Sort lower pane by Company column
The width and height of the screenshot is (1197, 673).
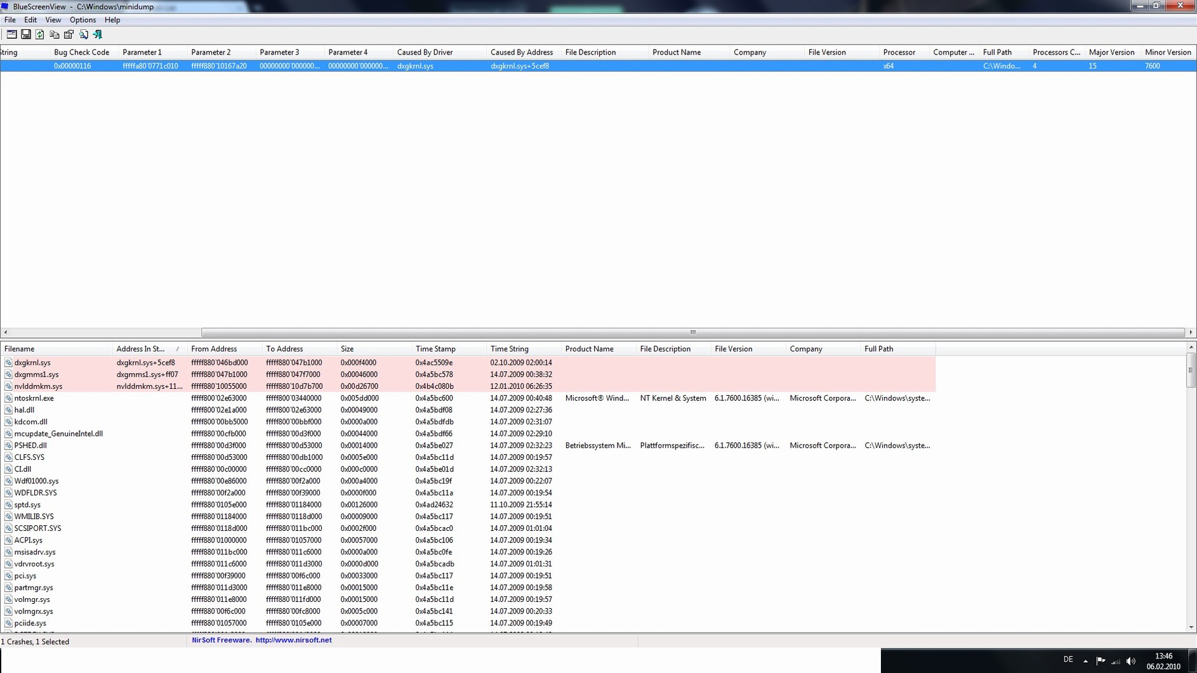tap(823, 350)
